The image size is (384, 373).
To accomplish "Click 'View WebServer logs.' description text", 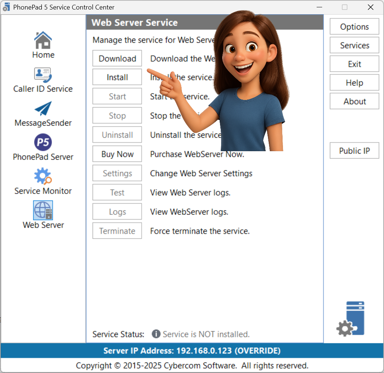I will click(189, 212).
